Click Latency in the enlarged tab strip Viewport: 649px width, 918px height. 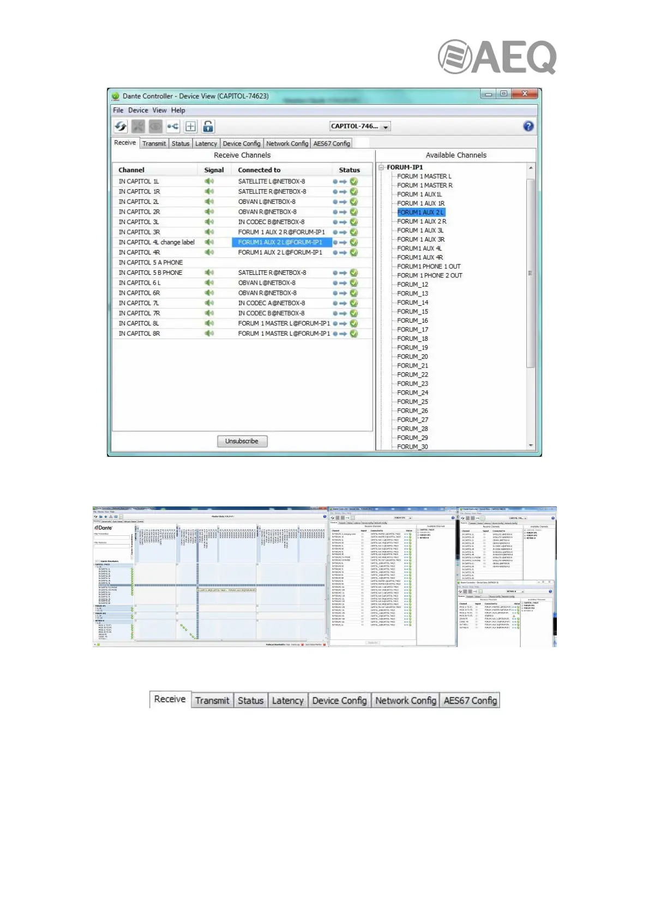287,700
